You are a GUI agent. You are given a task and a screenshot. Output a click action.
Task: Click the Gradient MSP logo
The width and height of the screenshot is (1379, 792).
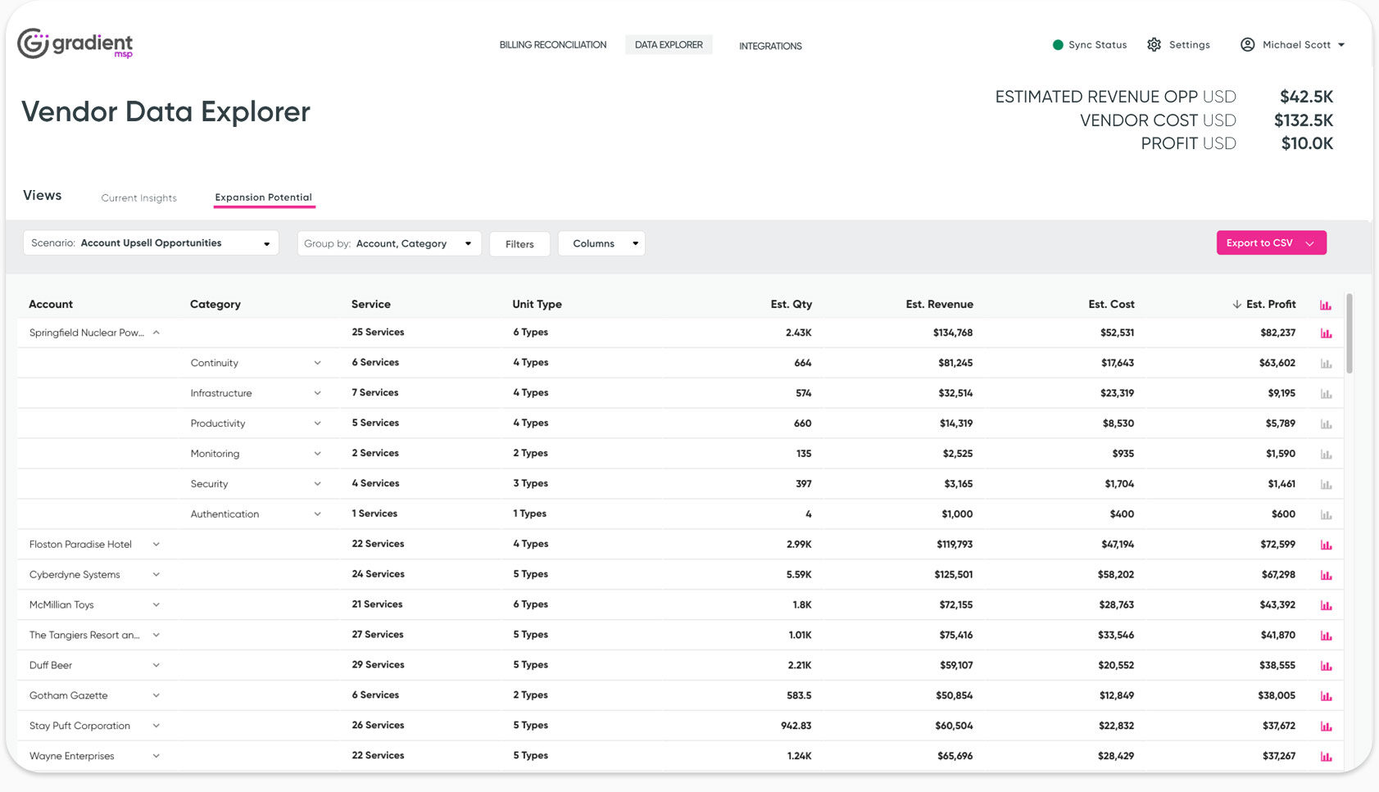pos(75,43)
